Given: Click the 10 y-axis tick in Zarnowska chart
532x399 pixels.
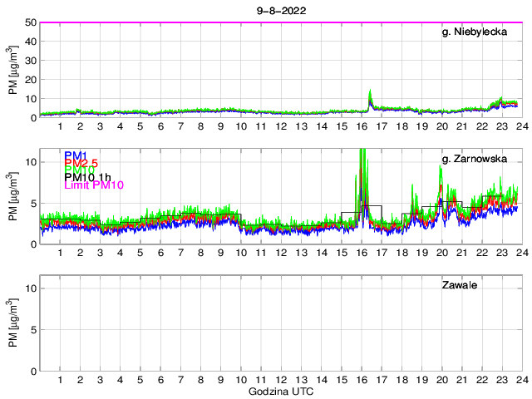Looking at the screenshot, I should [29, 162].
